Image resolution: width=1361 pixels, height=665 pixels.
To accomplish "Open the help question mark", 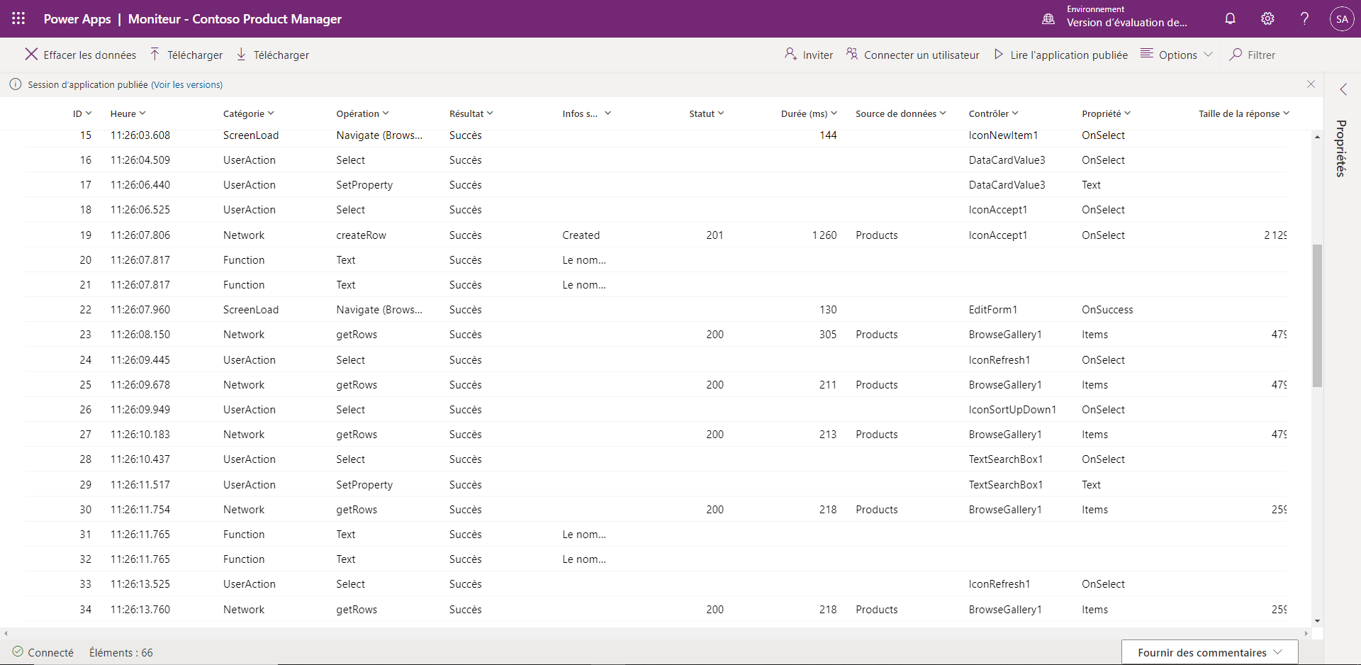I will (x=1304, y=18).
